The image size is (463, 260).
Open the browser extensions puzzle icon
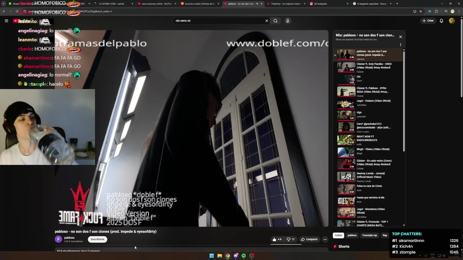click(x=436, y=11)
